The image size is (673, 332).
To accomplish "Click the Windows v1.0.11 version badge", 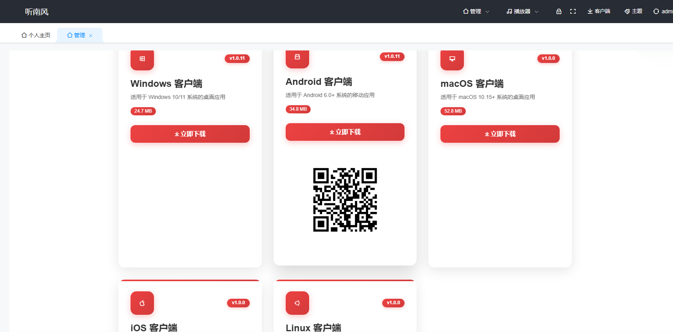I will click(x=237, y=59).
